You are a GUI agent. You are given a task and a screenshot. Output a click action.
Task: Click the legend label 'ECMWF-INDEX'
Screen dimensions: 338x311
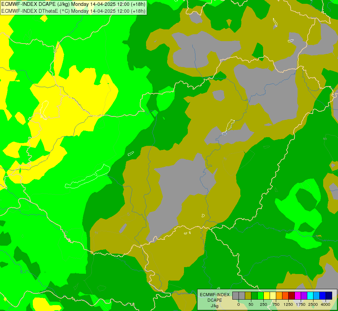(x=215, y=295)
